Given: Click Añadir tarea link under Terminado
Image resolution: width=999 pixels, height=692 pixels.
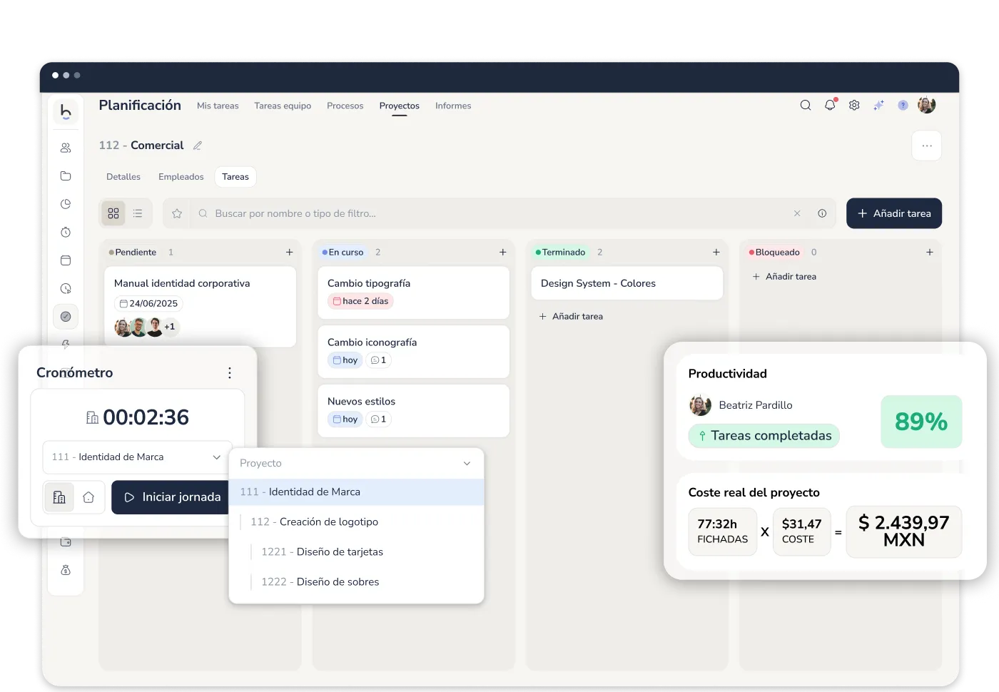Looking at the screenshot, I should 571,317.
